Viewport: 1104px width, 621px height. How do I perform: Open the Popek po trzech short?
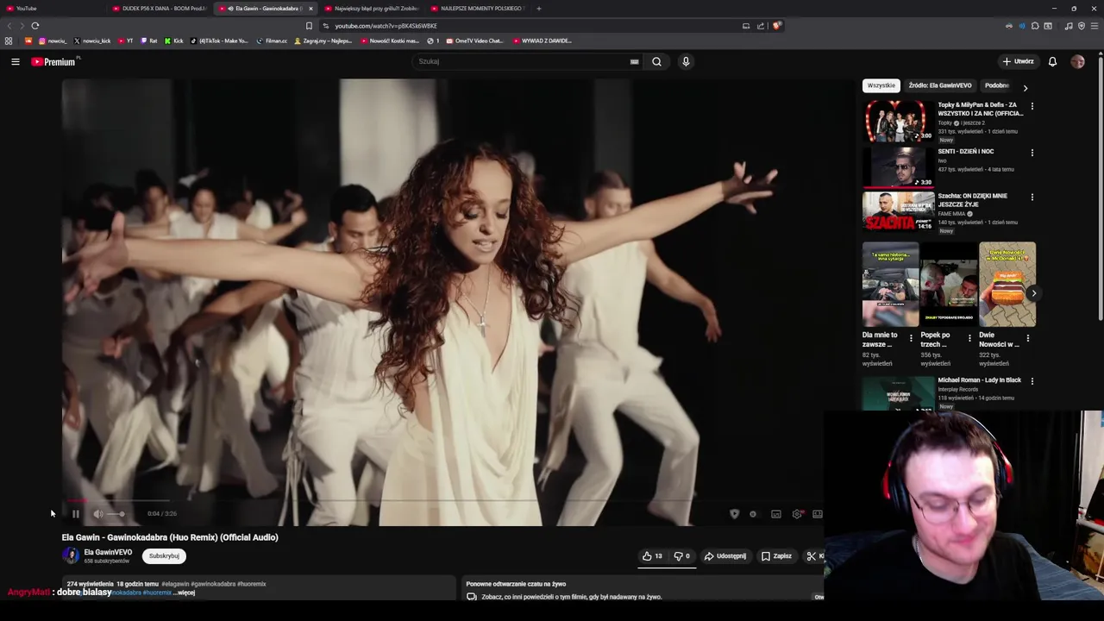click(x=949, y=285)
